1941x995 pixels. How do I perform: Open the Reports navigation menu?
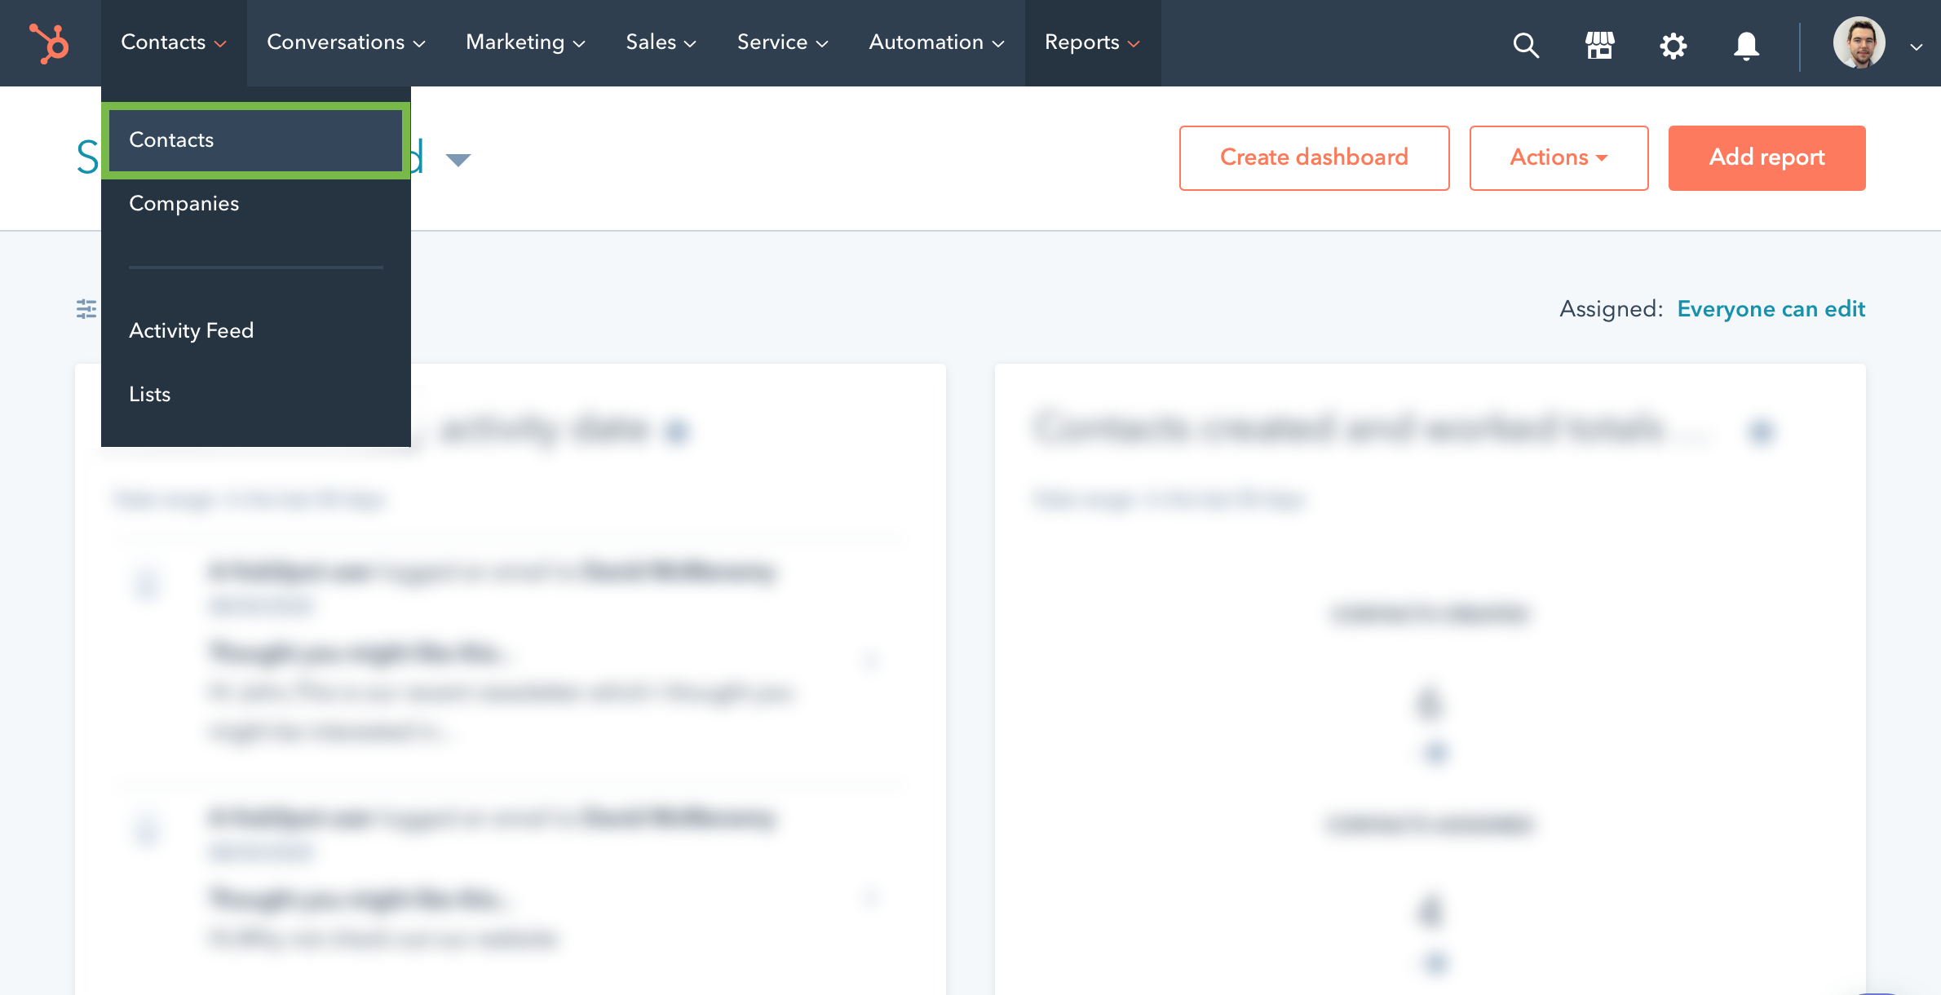pyautogui.click(x=1093, y=42)
